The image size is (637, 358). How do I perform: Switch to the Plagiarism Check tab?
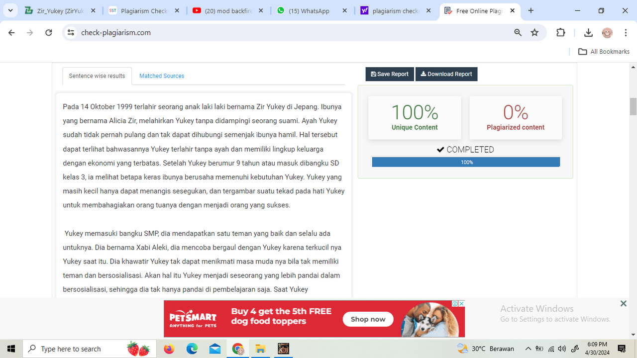coord(144,10)
